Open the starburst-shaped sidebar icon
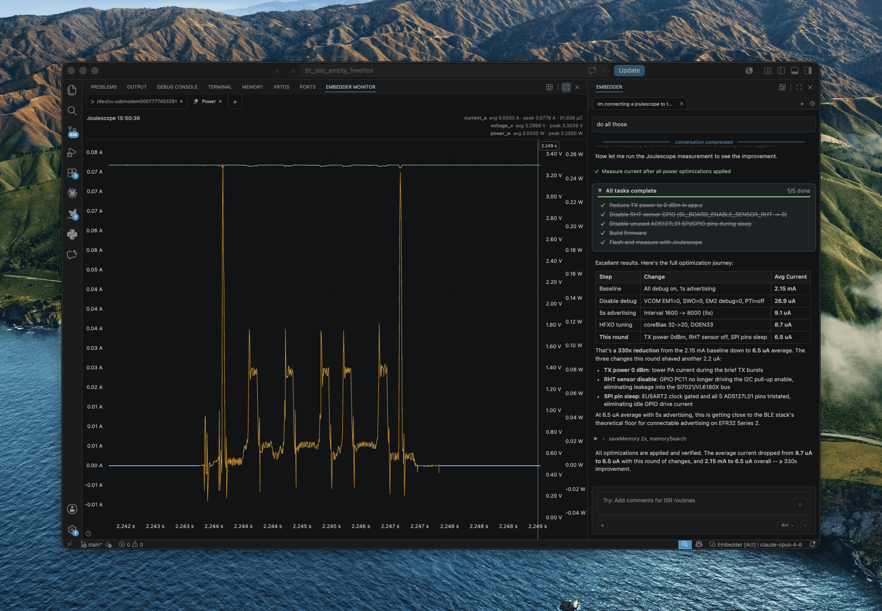882x611 pixels. 72,193
